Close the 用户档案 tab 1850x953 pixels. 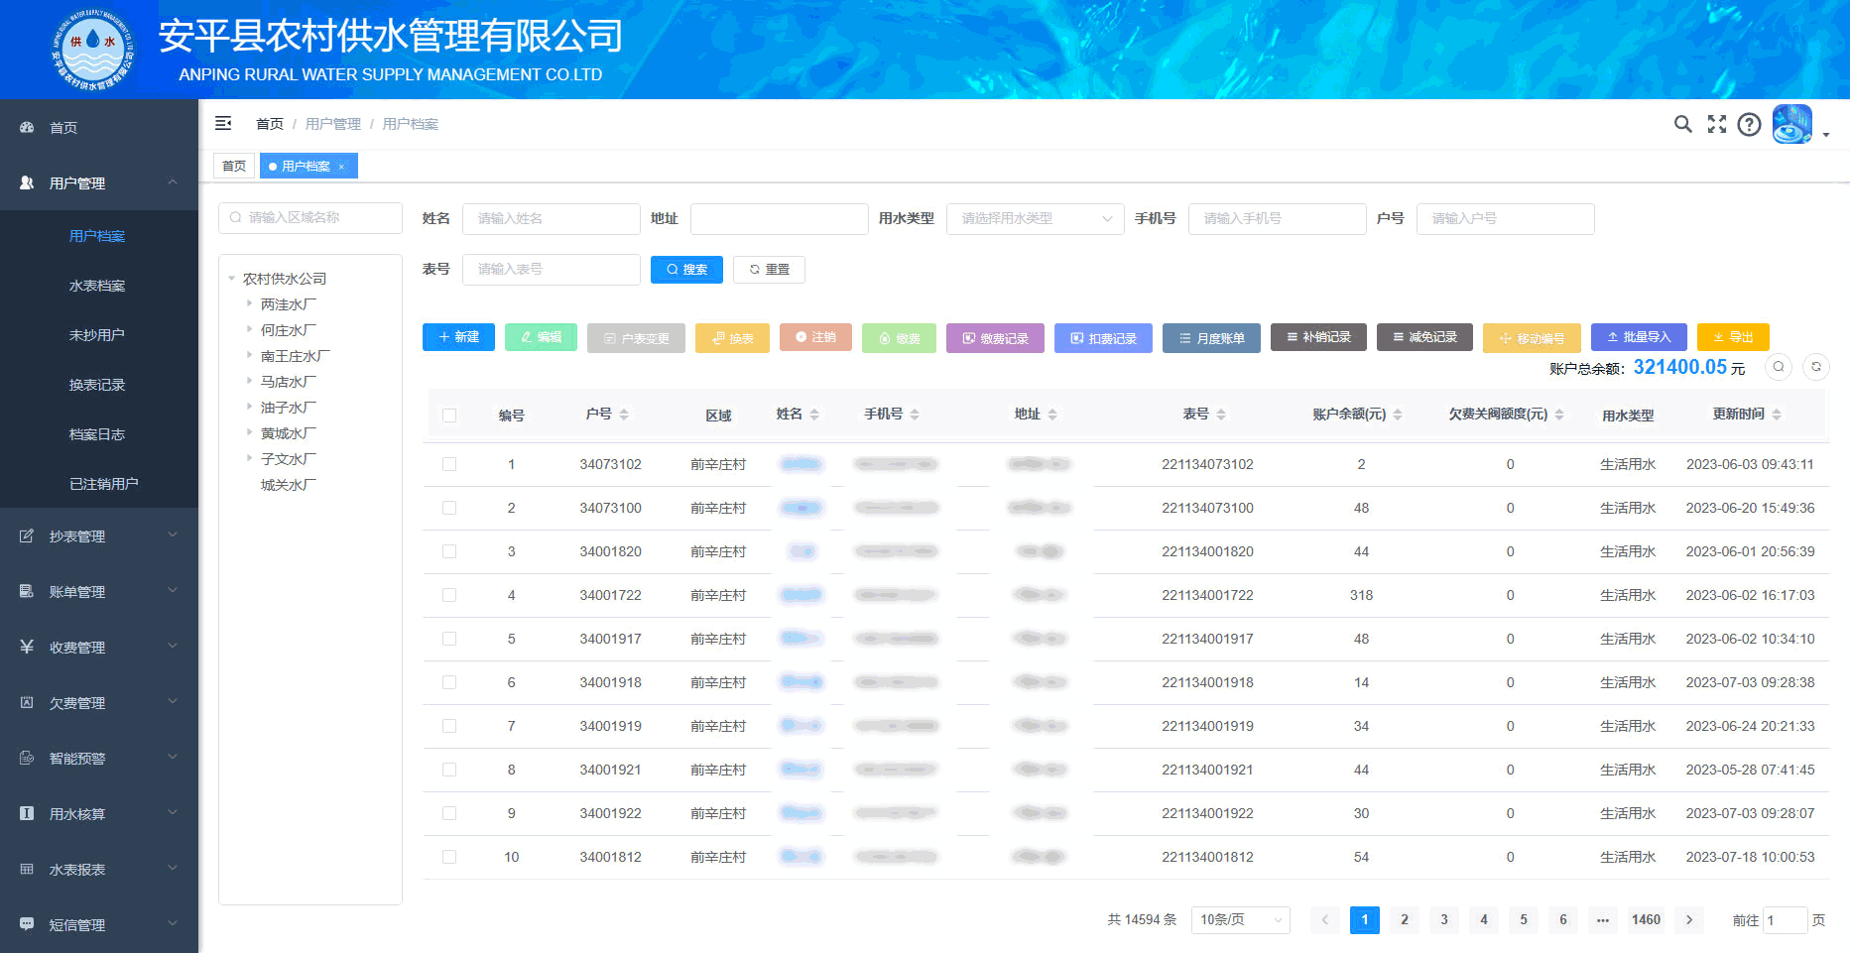(341, 167)
